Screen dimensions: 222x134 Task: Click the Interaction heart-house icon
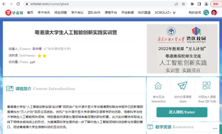(158, 86)
